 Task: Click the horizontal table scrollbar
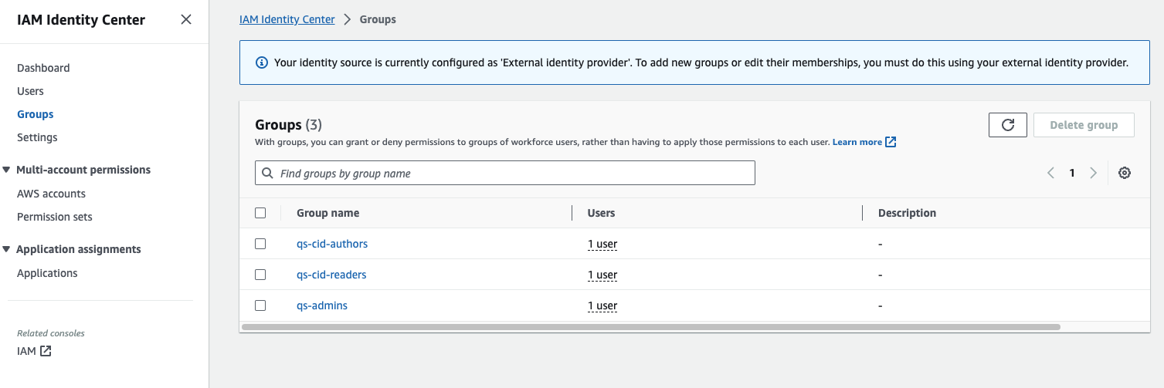point(651,327)
